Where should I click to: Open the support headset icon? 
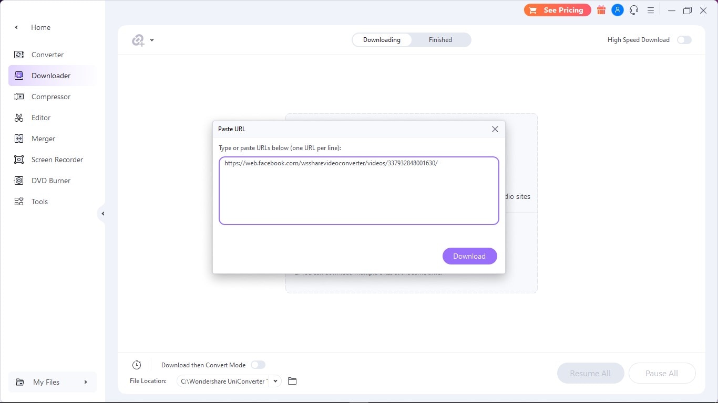[634, 10]
